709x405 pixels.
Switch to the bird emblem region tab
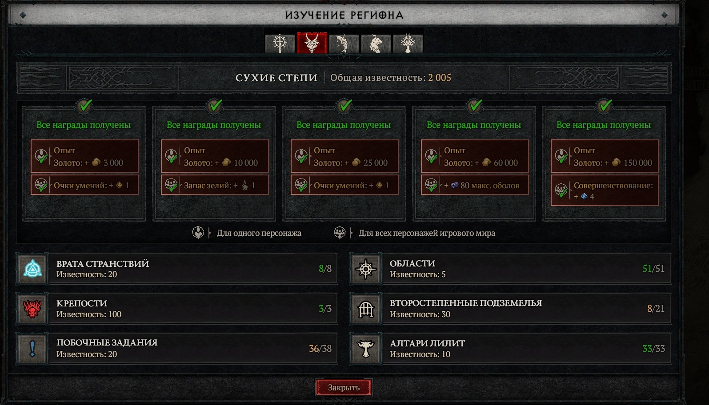coord(376,44)
